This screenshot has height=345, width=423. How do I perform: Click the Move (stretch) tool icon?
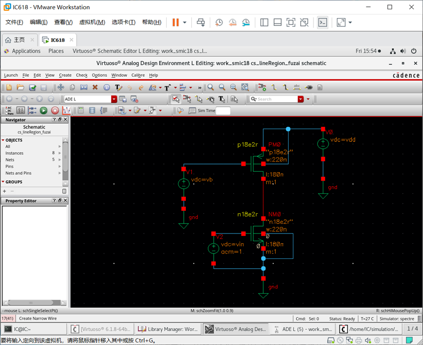[61, 87]
